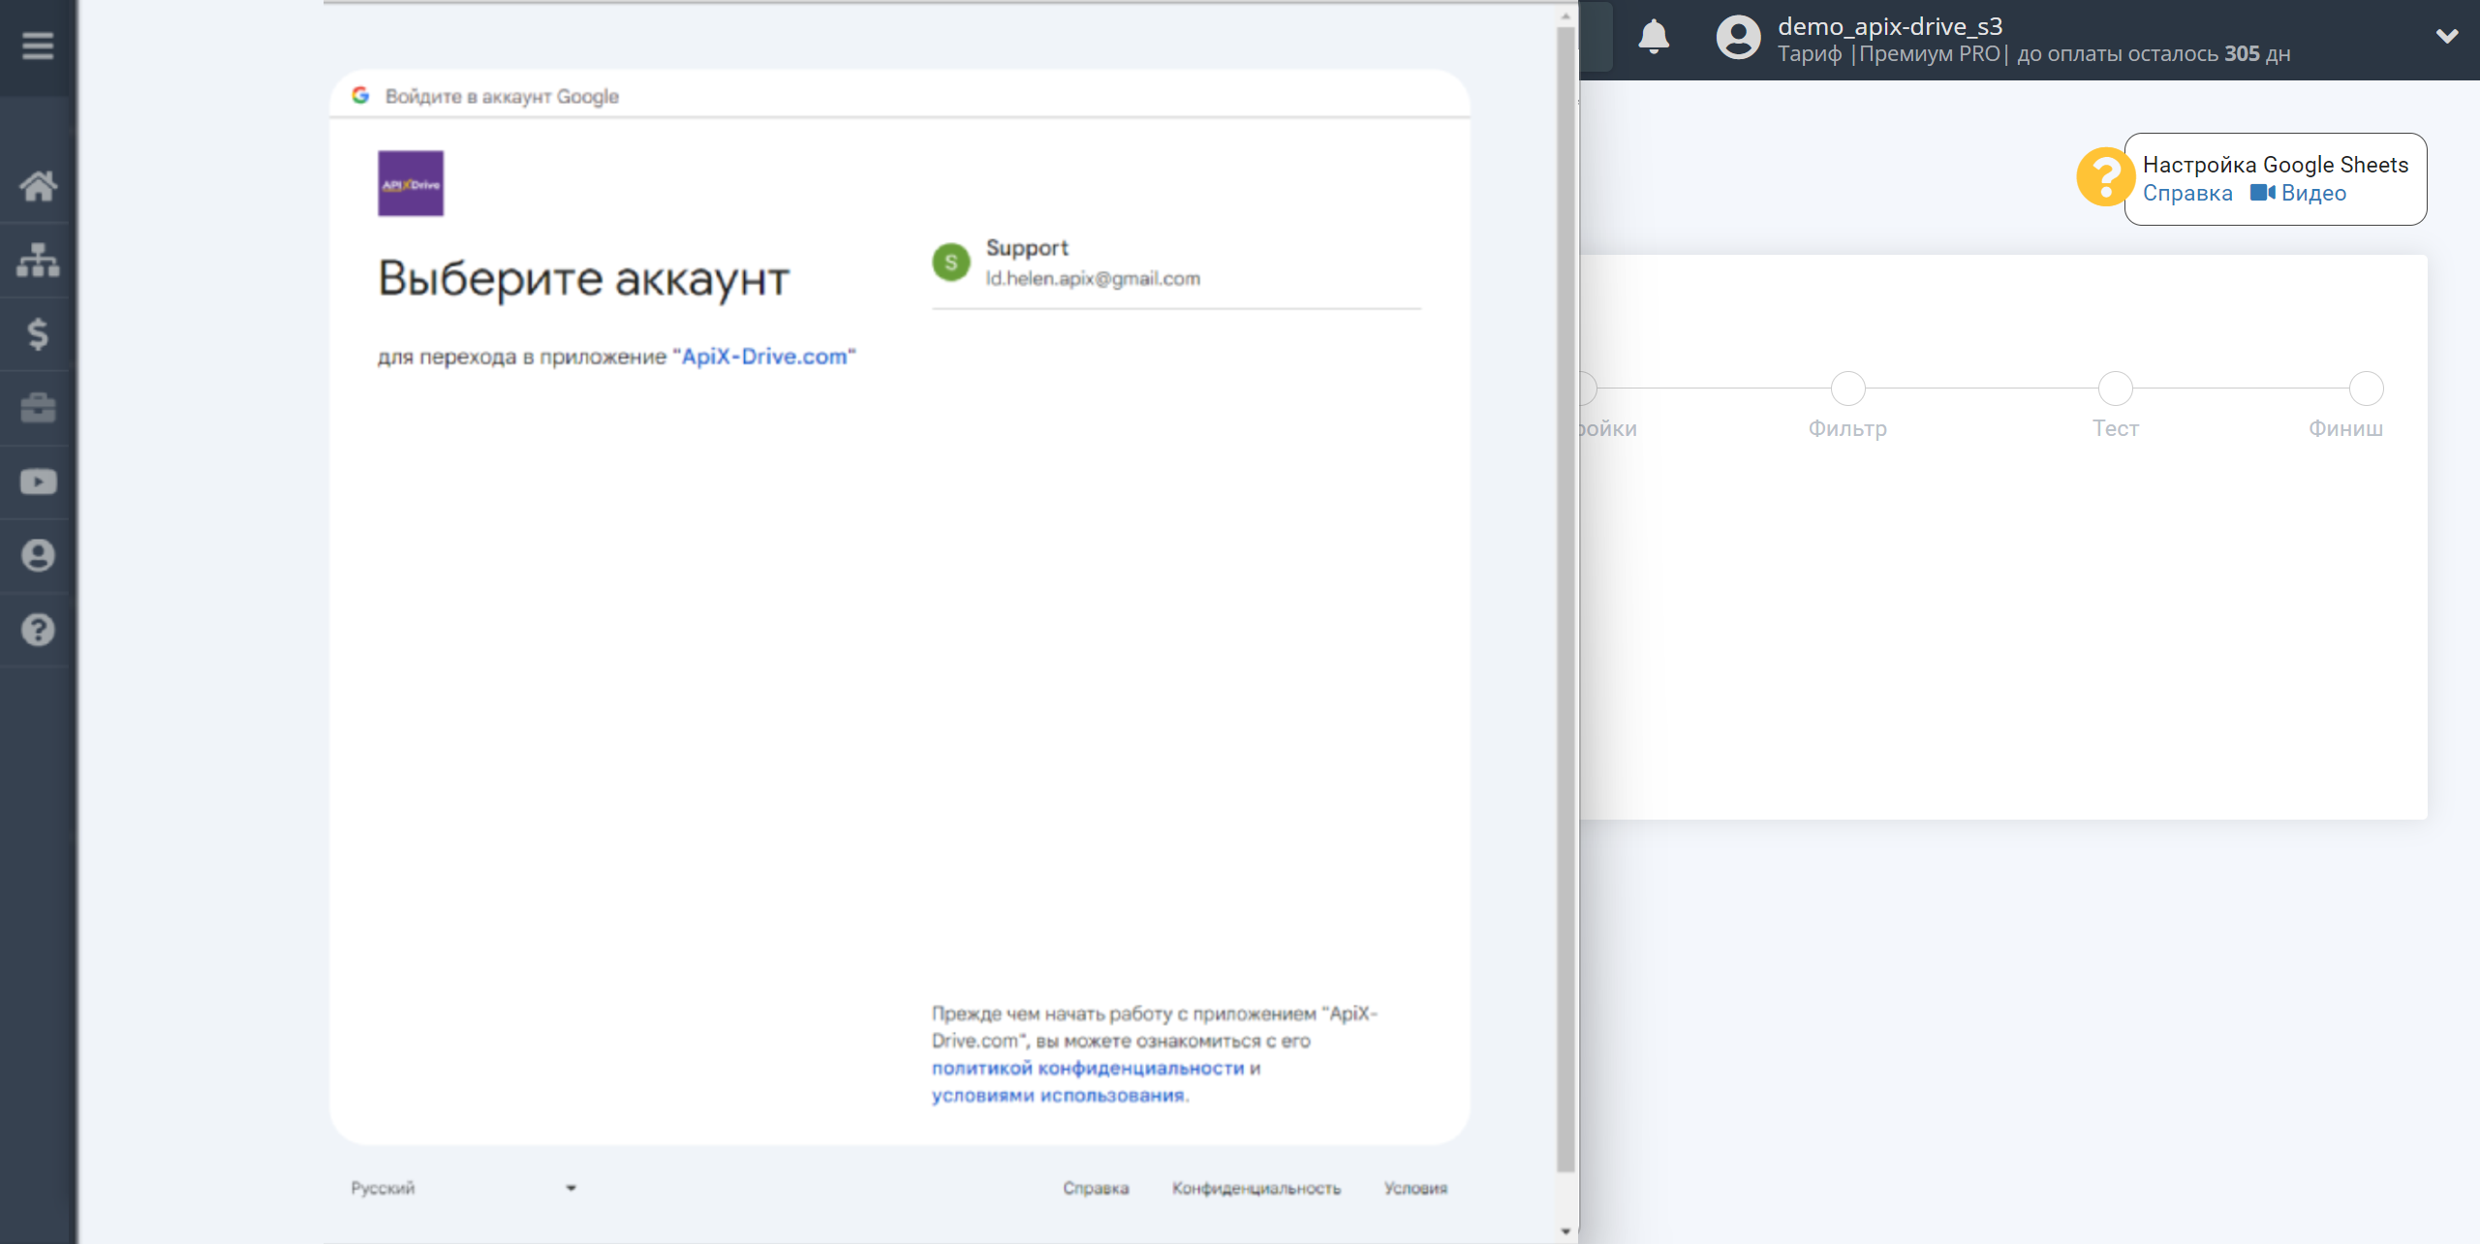Click the Справка link in Google footer
The height and width of the screenshot is (1244, 2480).
tap(1096, 1188)
